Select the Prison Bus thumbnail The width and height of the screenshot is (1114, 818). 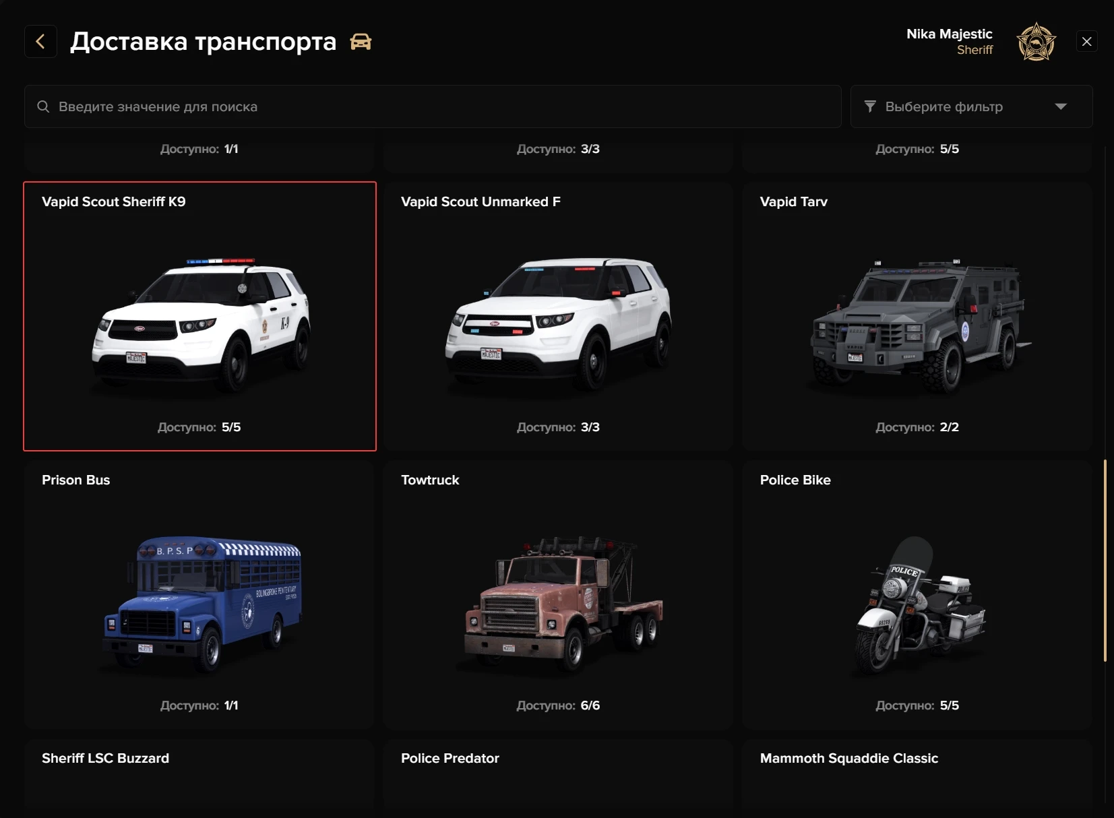pos(200,603)
